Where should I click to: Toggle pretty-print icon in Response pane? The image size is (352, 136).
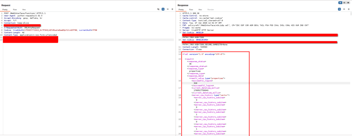pyautogui.click(x=339, y=9)
